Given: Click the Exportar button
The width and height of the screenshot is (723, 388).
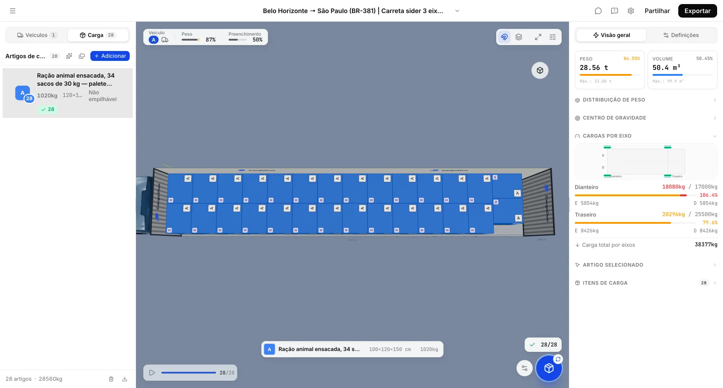Looking at the screenshot, I should pyautogui.click(x=697, y=11).
